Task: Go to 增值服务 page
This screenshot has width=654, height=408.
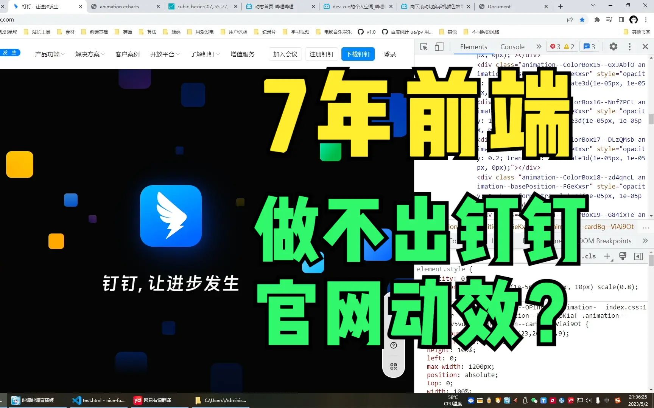Action: [x=242, y=54]
